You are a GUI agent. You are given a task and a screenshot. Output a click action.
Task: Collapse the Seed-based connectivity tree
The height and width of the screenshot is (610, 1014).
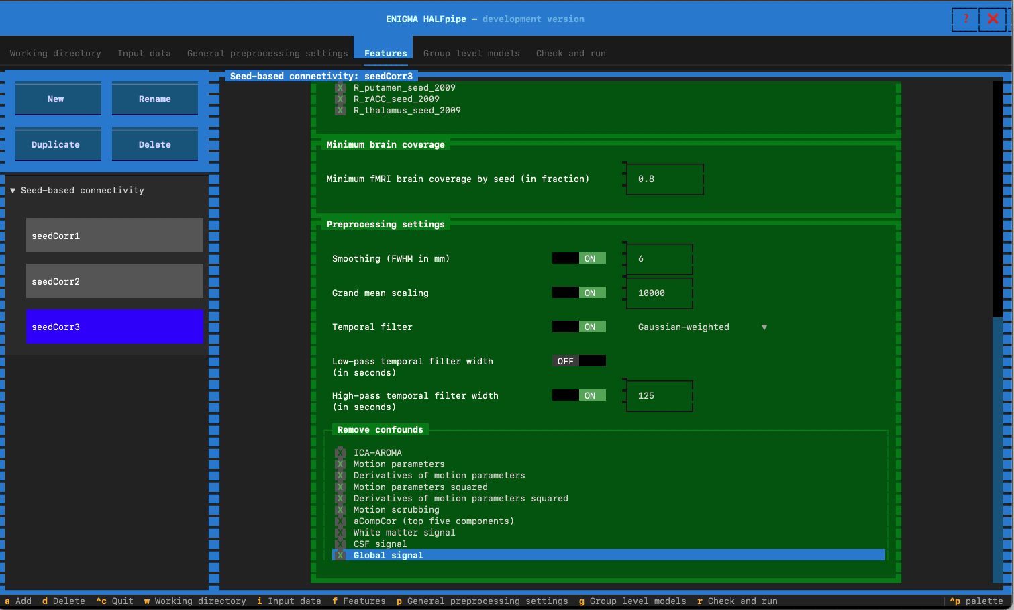pos(13,191)
